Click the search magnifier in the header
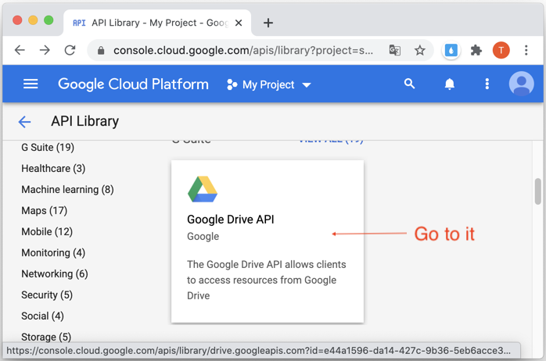Screen dimensions: 546x361 (410, 84)
